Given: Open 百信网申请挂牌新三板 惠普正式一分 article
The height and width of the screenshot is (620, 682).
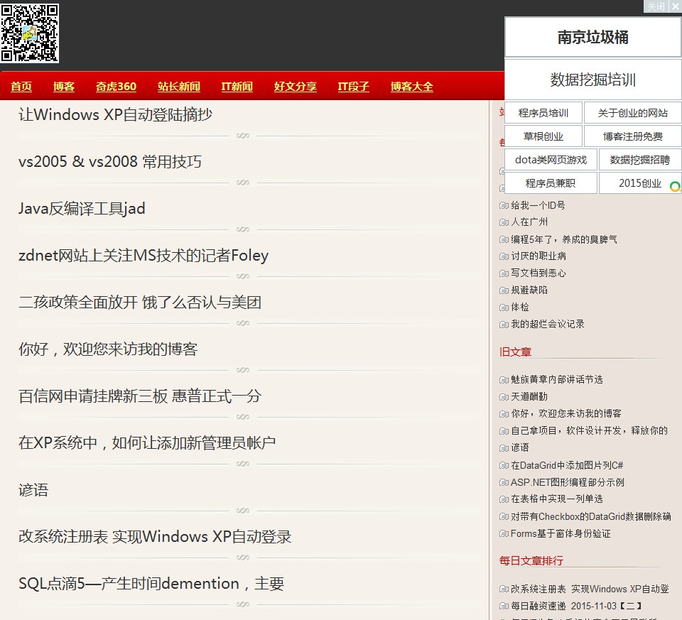Looking at the screenshot, I should tap(140, 396).
